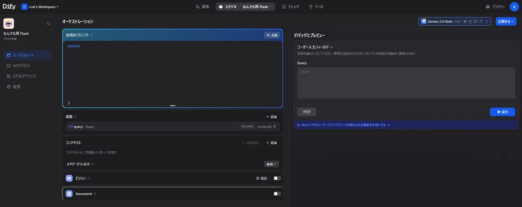Add a new variable with 追加
The image size is (522, 207).
[x=271, y=117]
